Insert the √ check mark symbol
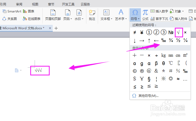This screenshot has width=196, height=121. point(178,32)
